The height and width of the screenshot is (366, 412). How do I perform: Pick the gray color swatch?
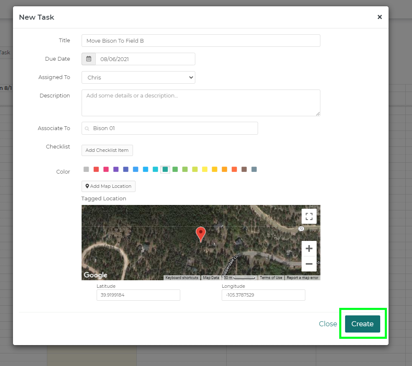[x=86, y=169]
